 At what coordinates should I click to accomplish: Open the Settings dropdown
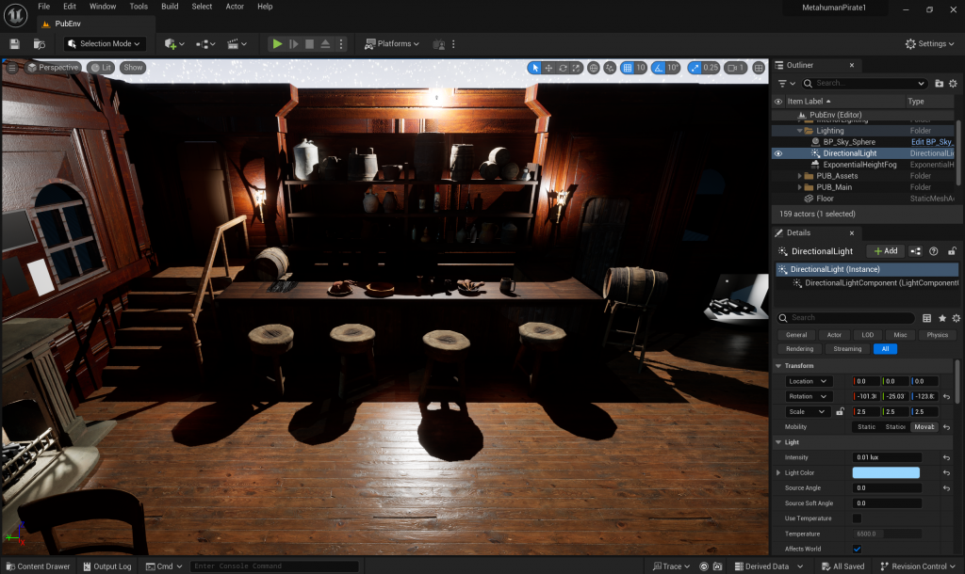click(929, 43)
